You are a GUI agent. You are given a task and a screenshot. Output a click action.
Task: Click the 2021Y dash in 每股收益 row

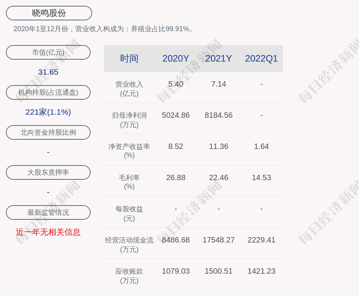218,209
